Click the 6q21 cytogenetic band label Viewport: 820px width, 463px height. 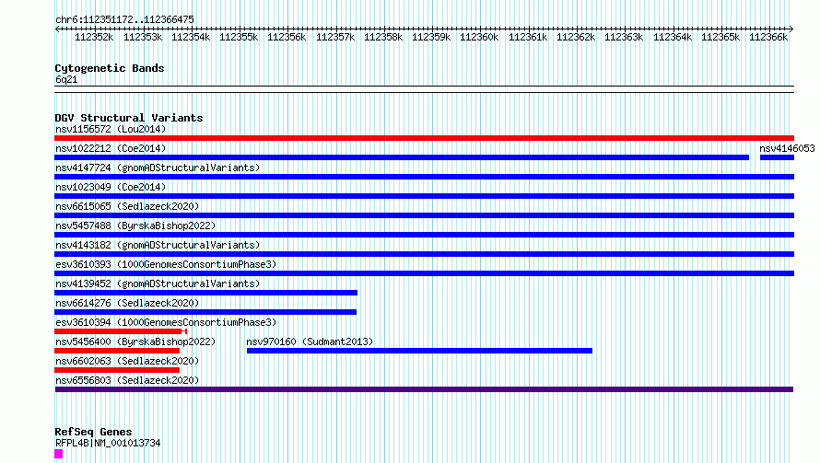(x=66, y=79)
